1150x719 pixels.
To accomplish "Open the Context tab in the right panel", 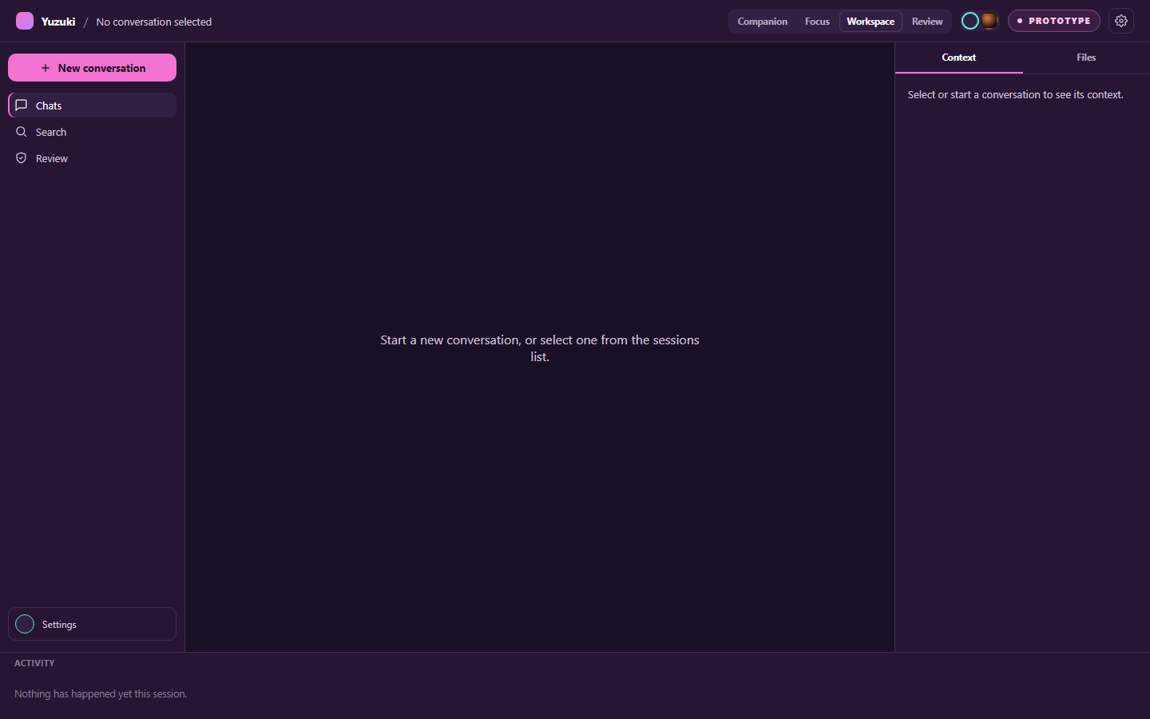I will [x=958, y=58].
